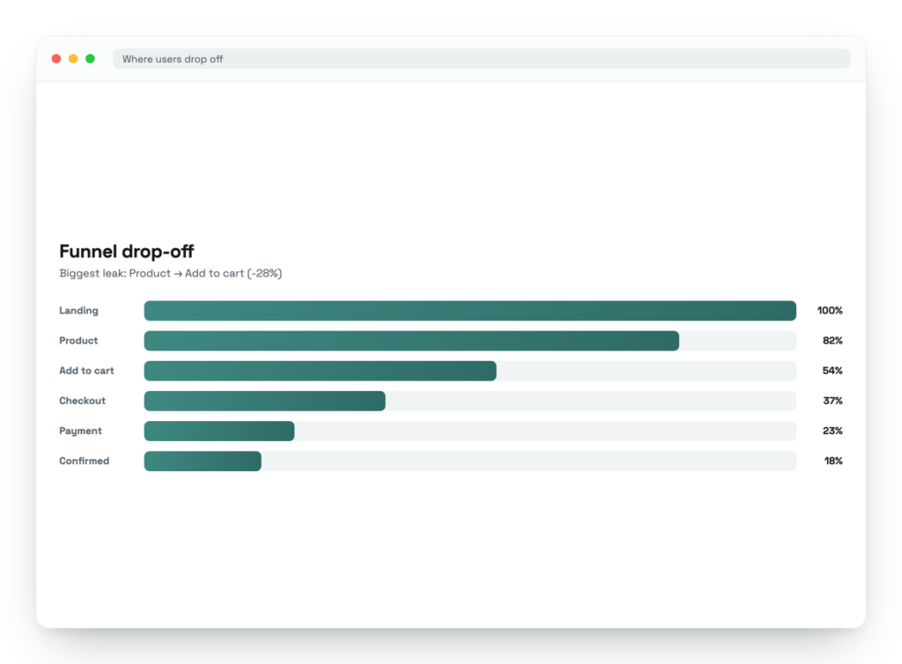Click the 'Payment' stage label
The image size is (902, 664).
(x=80, y=432)
